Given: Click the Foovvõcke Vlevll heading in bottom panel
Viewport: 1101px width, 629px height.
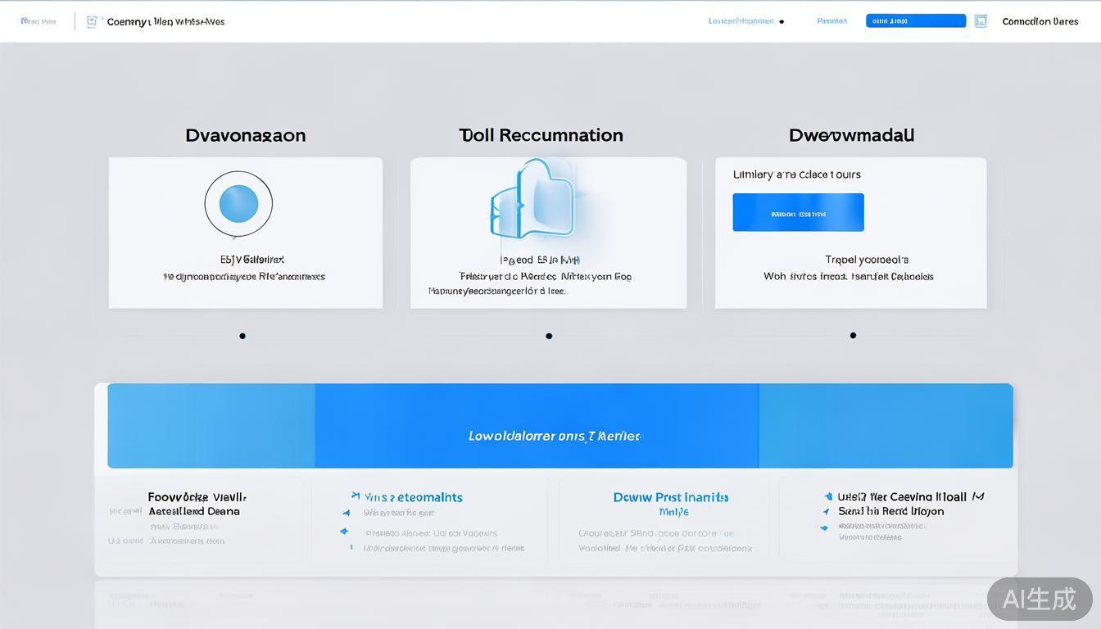Looking at the screenshot, I should (x=197, y=497).
